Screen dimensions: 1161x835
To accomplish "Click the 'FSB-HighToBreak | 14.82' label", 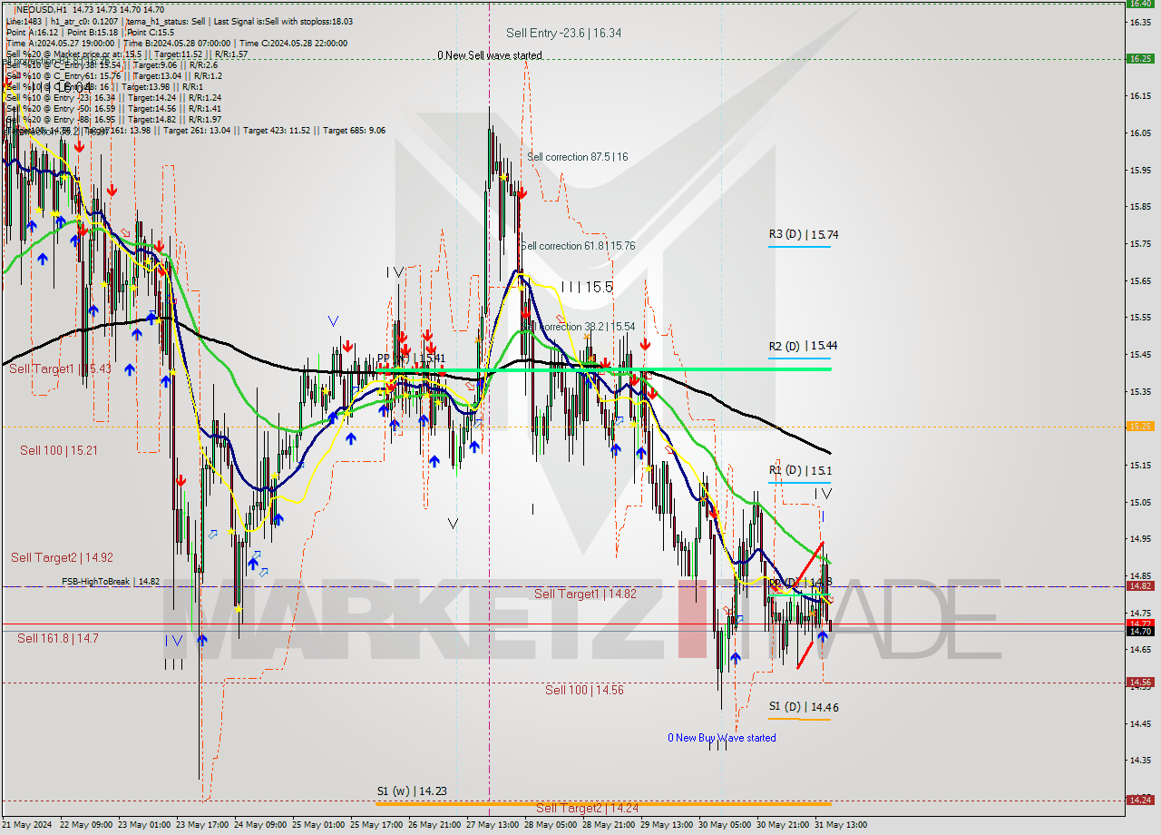I will click(x=111, y=581).
